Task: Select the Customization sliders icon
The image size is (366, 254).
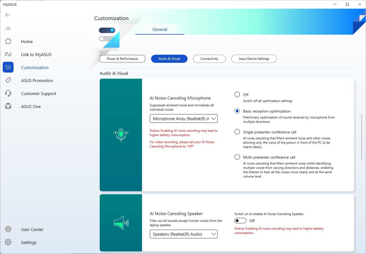Action: coord(8,67)
